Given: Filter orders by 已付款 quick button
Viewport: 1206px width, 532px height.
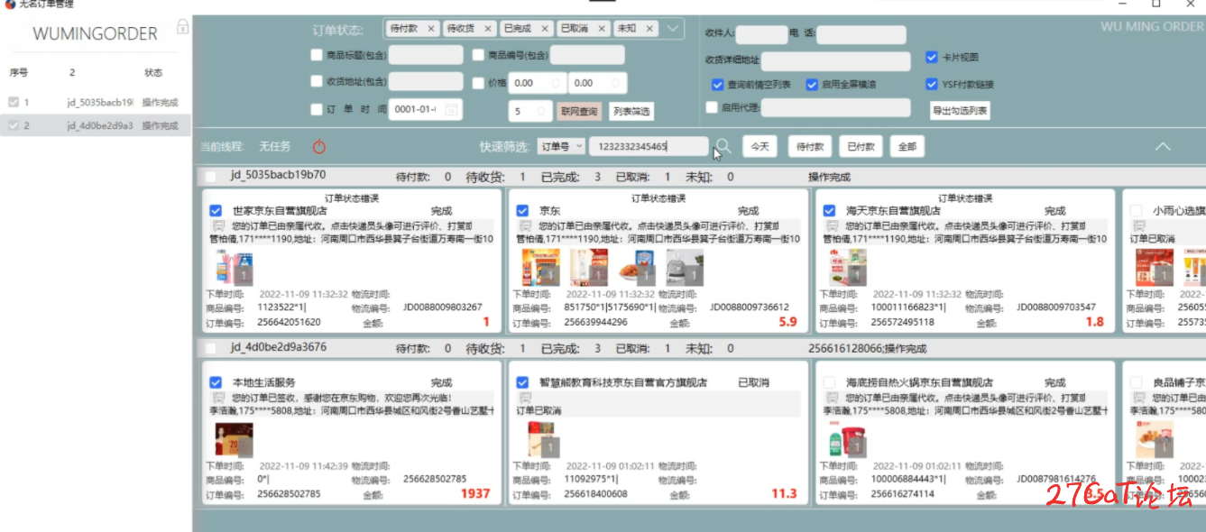Looking at the screenshot, I should point(861,146).
